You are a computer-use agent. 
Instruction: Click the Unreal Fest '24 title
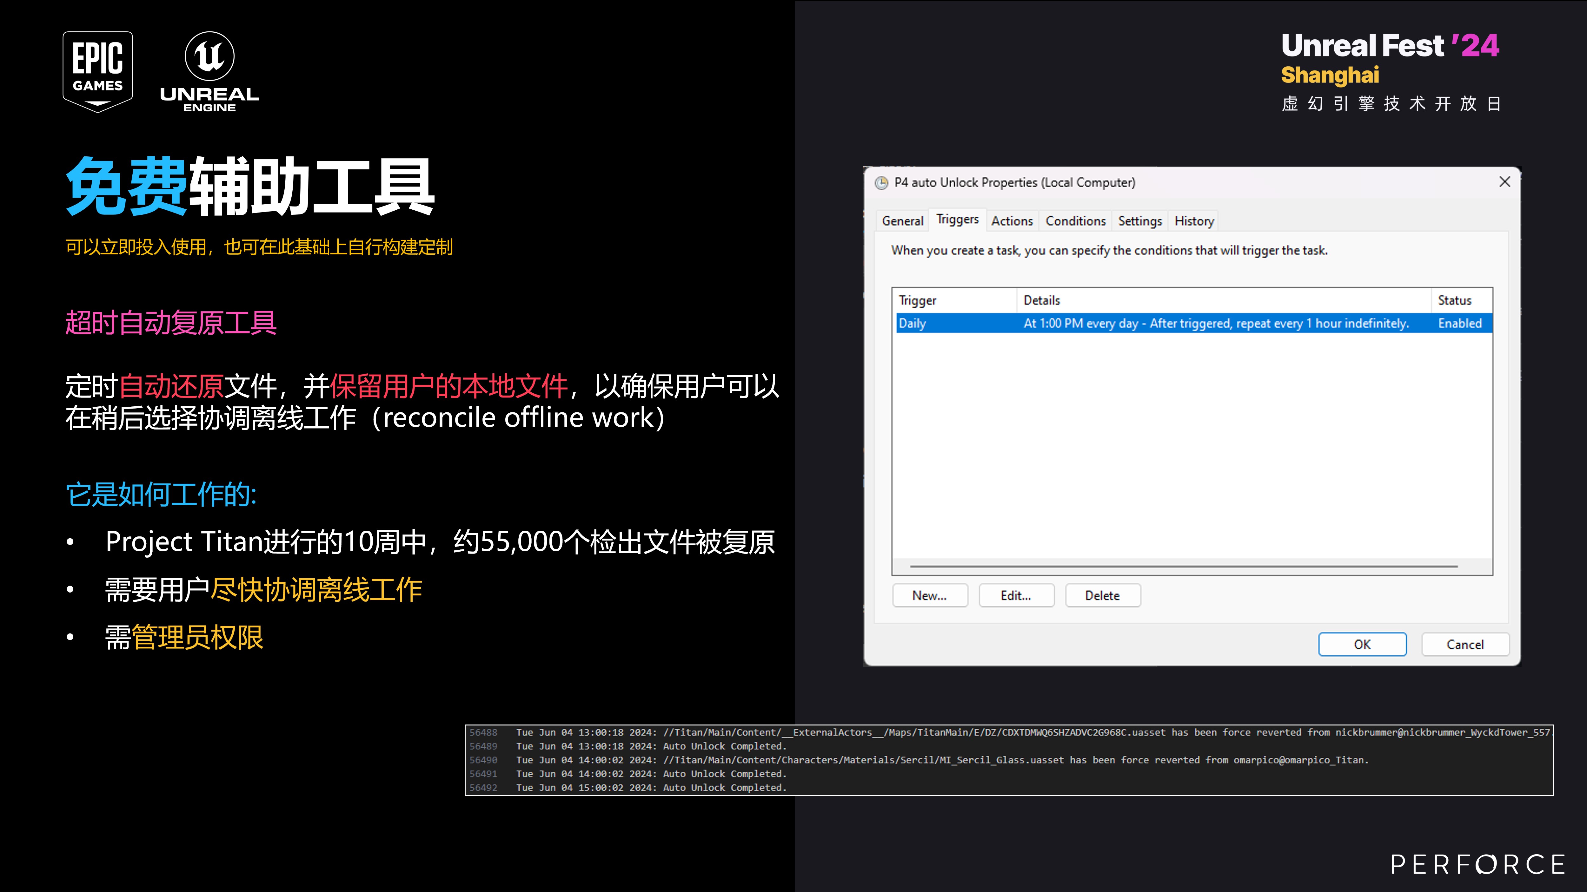tap(1390, 46)
